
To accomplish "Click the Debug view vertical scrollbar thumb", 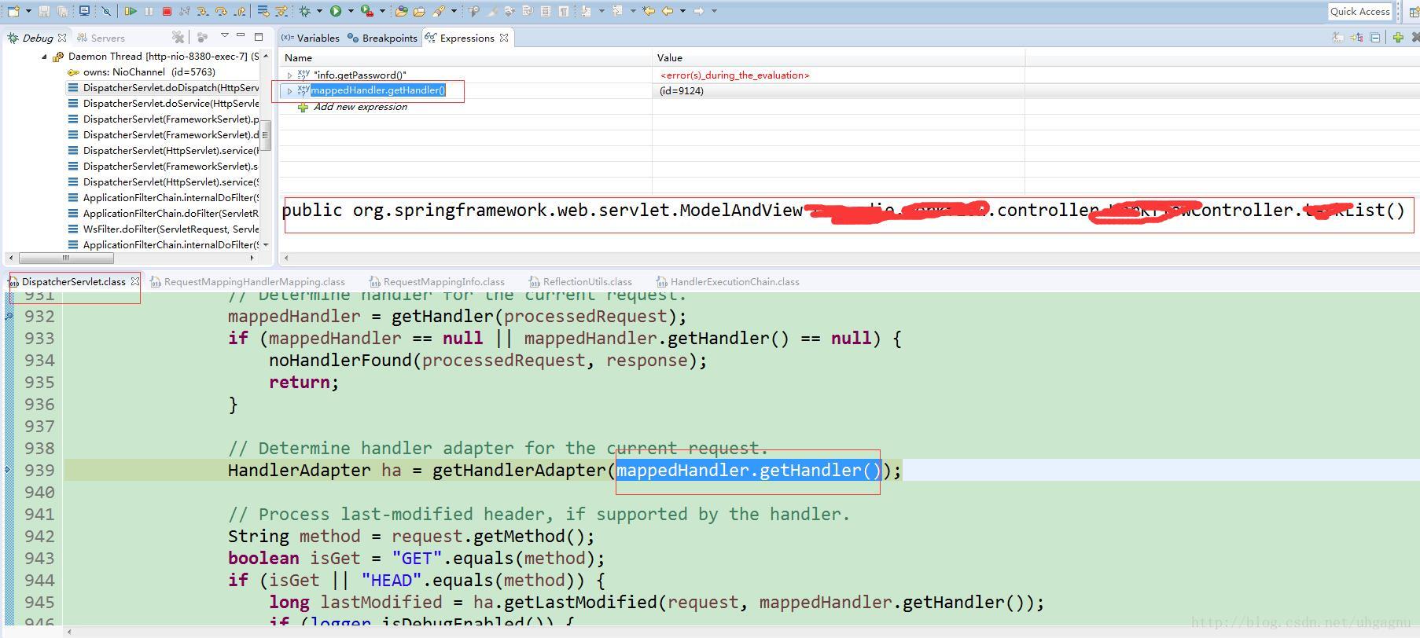I will (x=266, y=135).
